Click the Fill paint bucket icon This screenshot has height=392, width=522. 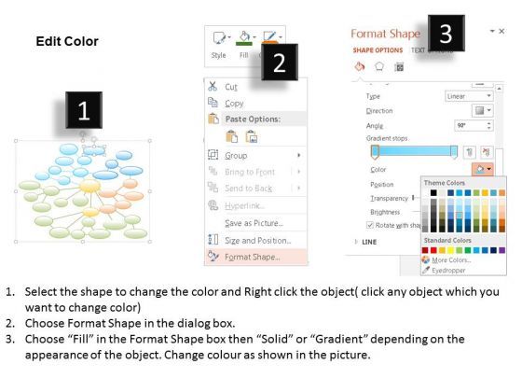pos(244,37)
